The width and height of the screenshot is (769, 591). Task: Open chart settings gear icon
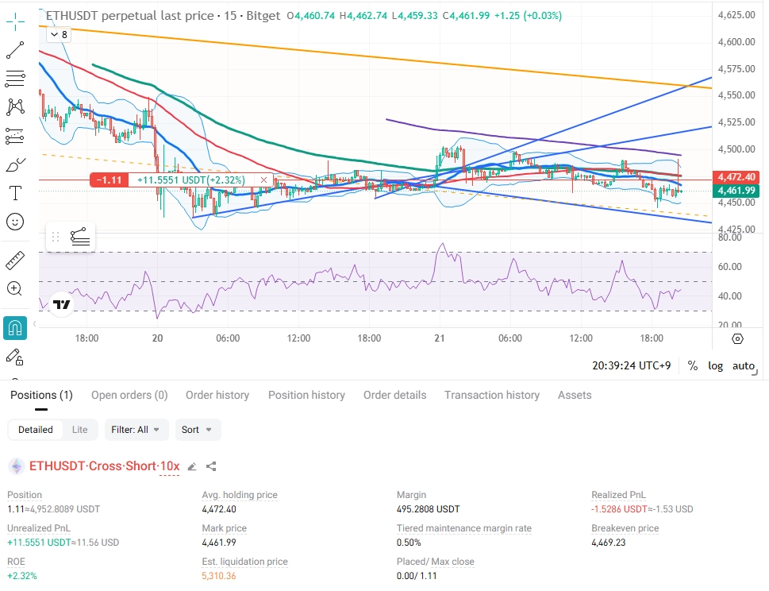click(x=737, y=338)
